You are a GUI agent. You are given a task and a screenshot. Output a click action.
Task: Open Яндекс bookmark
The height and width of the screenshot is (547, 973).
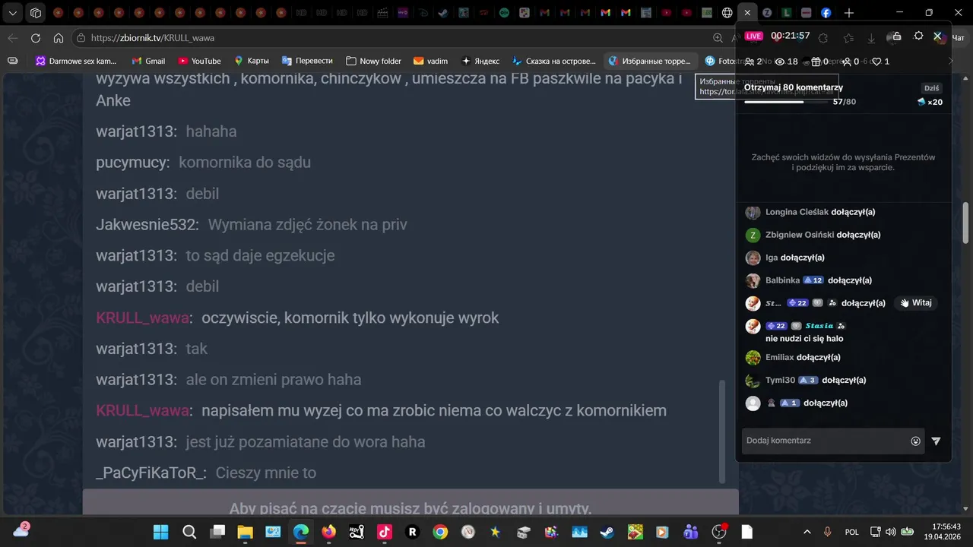pyautogui.click(x=480, y=61)
